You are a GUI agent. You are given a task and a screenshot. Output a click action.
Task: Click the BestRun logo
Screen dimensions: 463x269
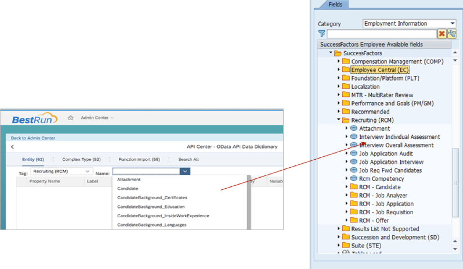pos(35,118)
